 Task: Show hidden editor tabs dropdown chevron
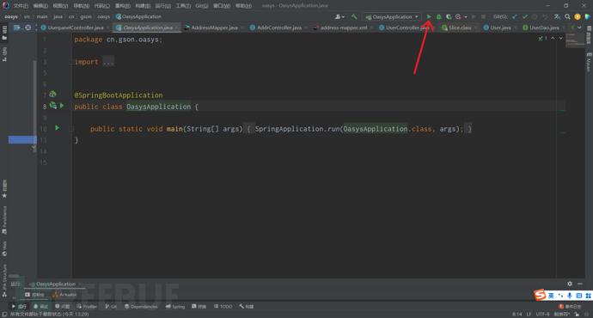579,28
